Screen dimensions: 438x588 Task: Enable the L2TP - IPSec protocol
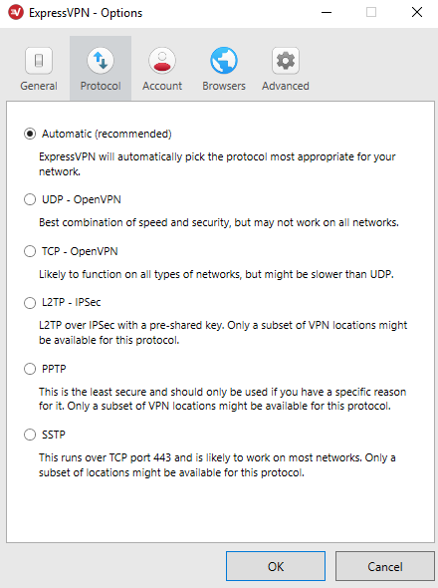(x=30, y=303)
